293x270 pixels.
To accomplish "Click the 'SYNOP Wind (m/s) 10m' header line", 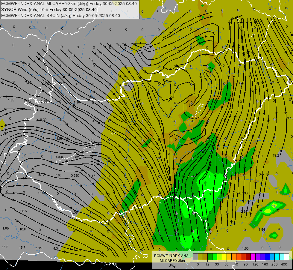I will pyautogui.click(x=49, y=10).
